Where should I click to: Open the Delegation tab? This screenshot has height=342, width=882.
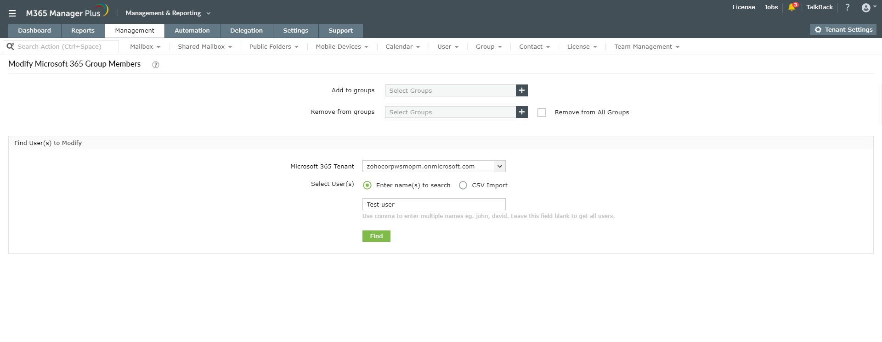coord(246,31)
